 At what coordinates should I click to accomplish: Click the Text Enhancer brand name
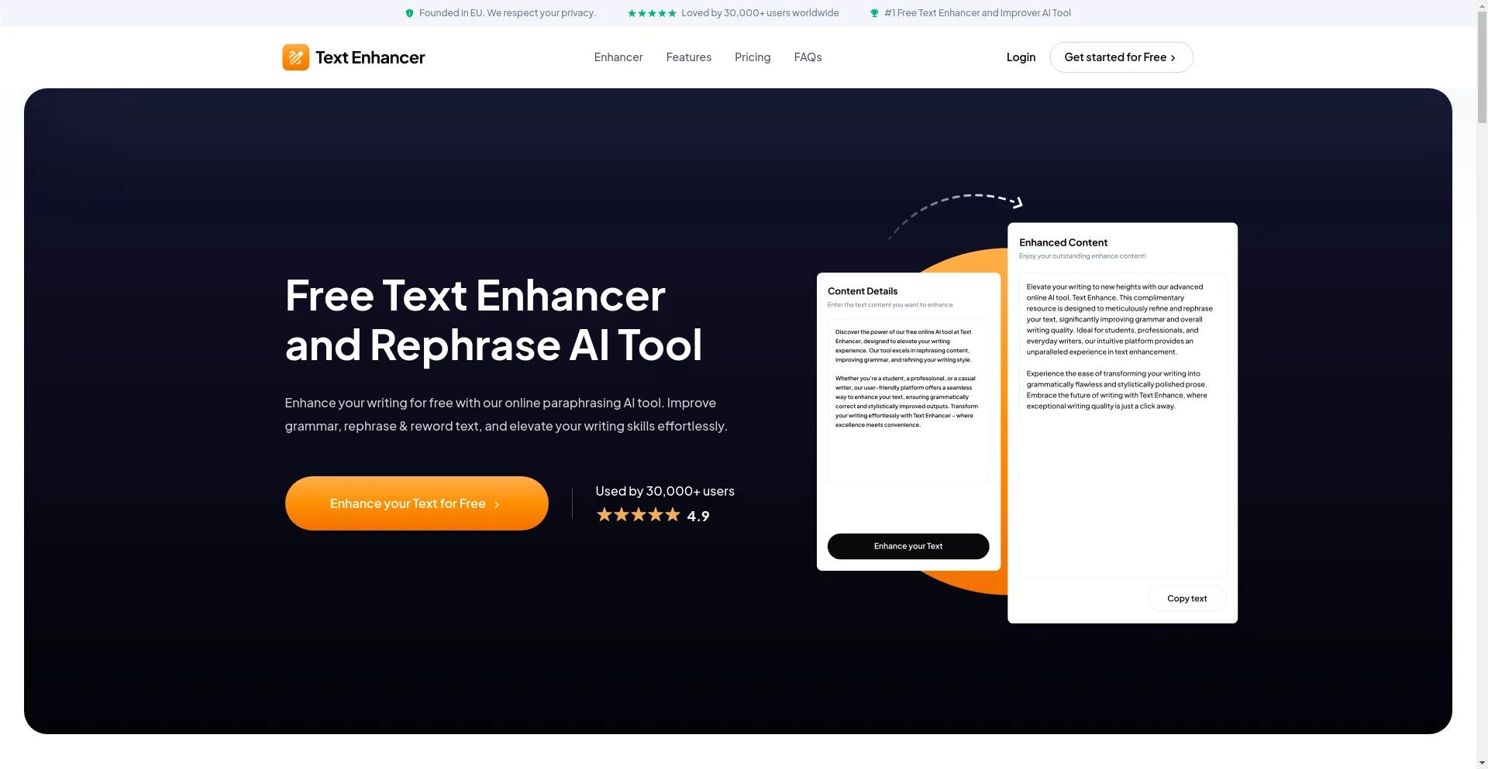pos(370,57)
